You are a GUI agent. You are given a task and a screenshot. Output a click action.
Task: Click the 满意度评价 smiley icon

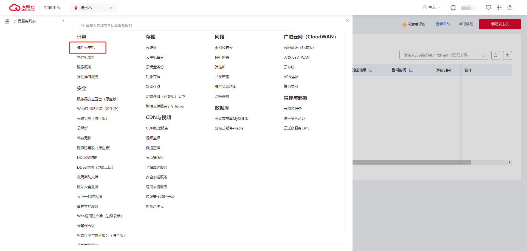(x=404, y=24)
